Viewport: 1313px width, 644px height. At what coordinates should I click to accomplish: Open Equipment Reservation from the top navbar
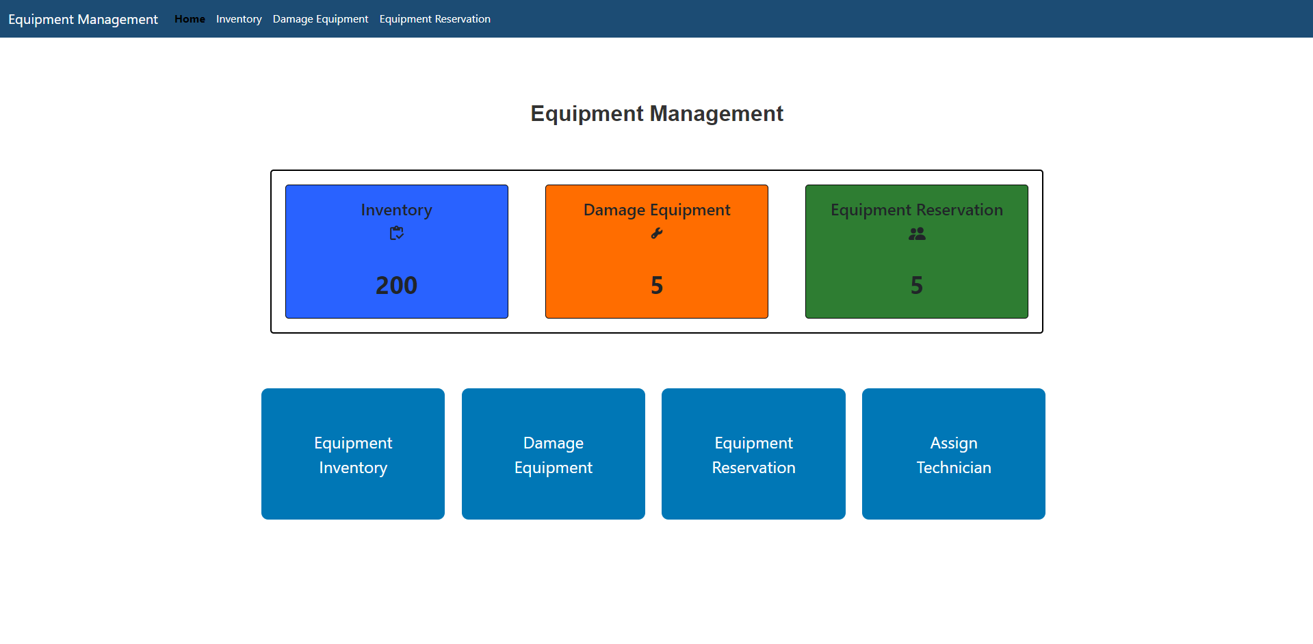click(434, 19)
